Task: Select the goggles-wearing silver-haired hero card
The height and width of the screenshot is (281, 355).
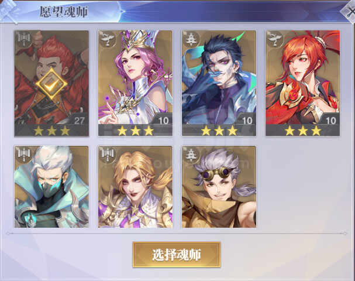Action: point(219,187)
